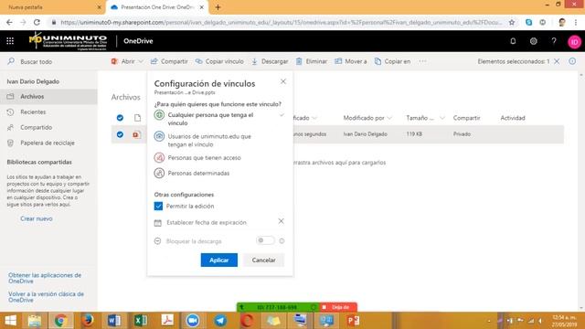Image resolution: width=585 pixels, height=329 pixels.
Task: Open Telegram from taskbar
Action: 220,321
